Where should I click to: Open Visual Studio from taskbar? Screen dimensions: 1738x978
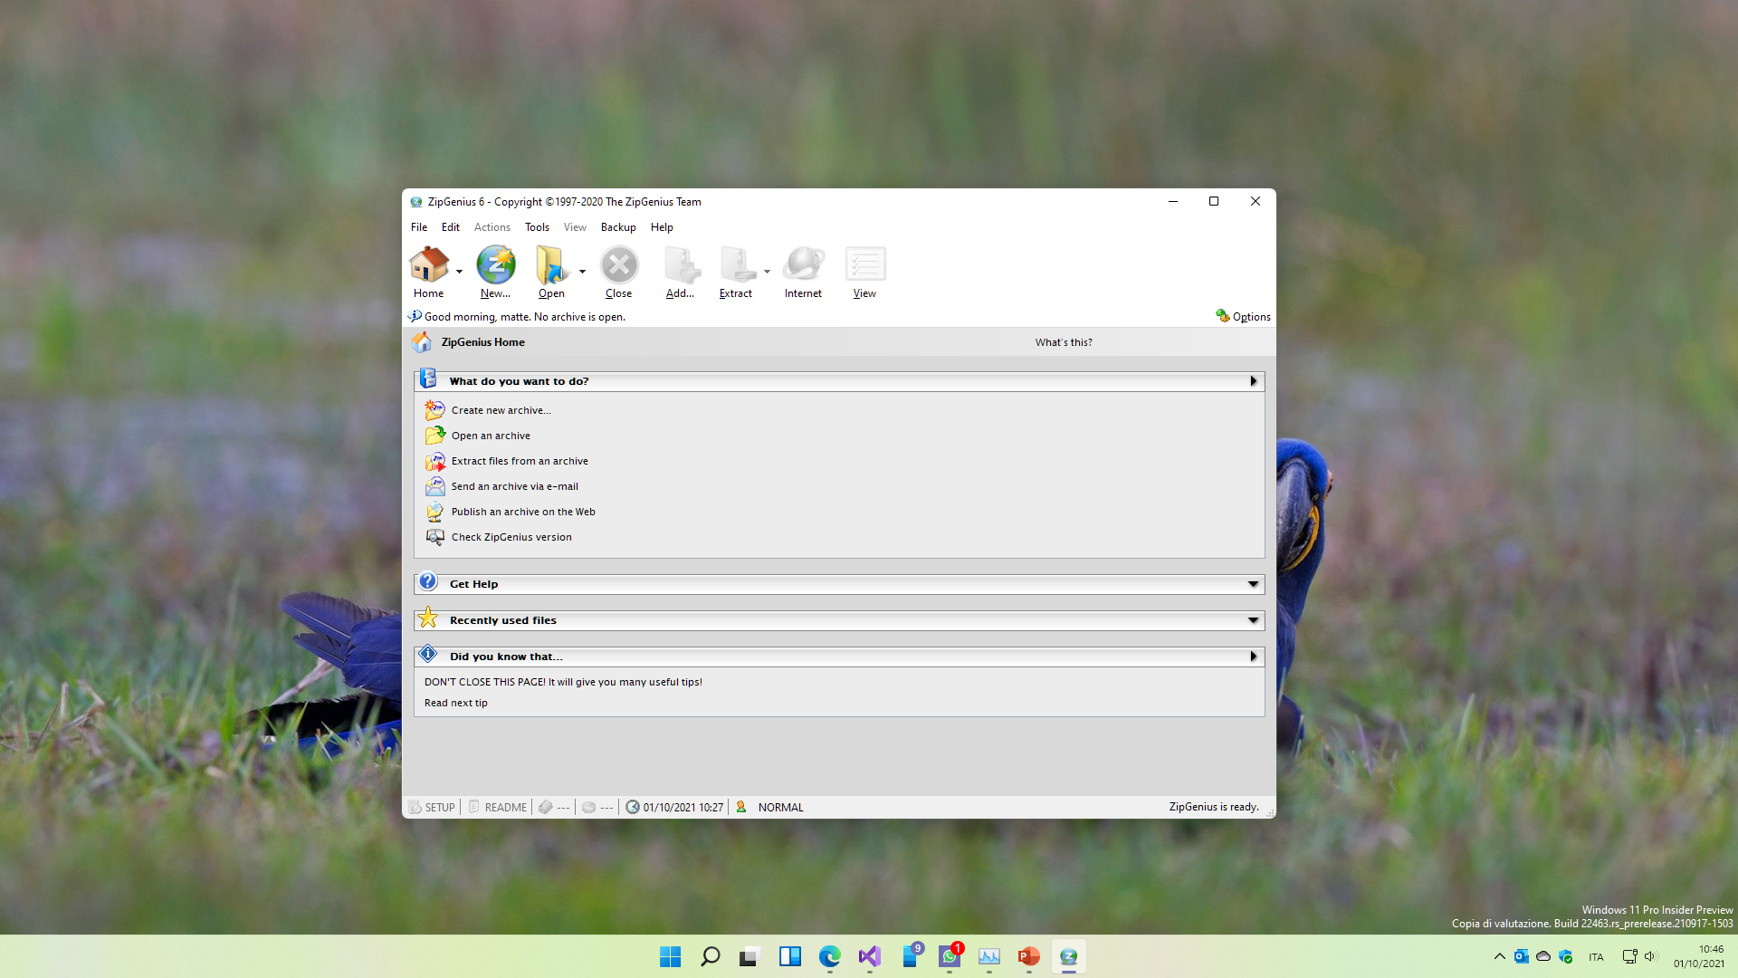coord(870,956)
